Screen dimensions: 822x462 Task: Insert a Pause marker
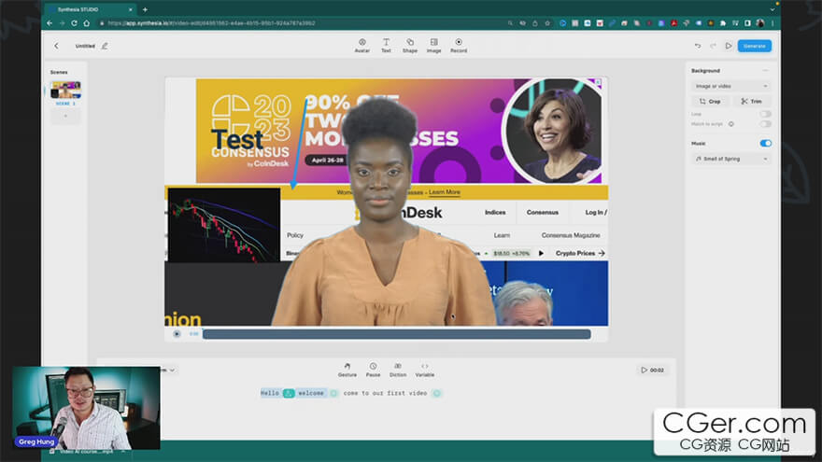coord(373,370)
